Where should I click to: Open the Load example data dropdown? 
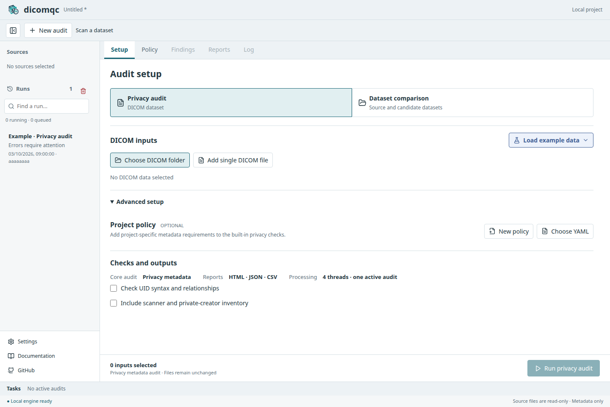[551, 140]
